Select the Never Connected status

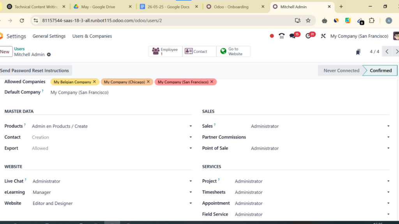341,71
